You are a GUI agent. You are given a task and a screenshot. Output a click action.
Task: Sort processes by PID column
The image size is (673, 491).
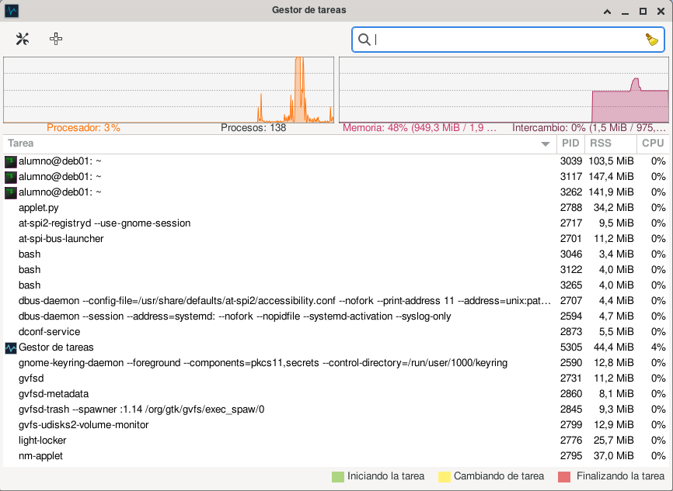pos(570,143)
